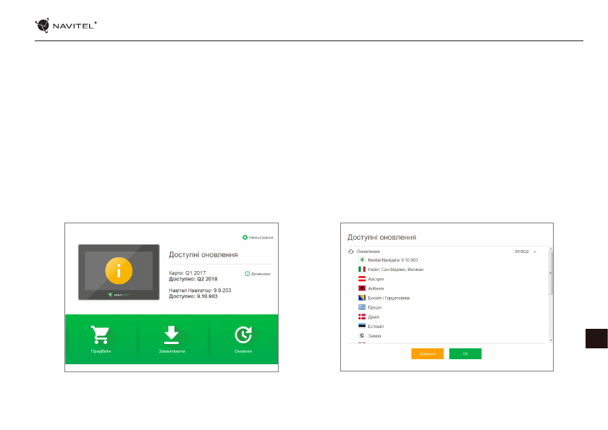Viewport: 608px width, 430px height.
Task: Click the Детальніше info icon link
Action: tap(257, 274)
